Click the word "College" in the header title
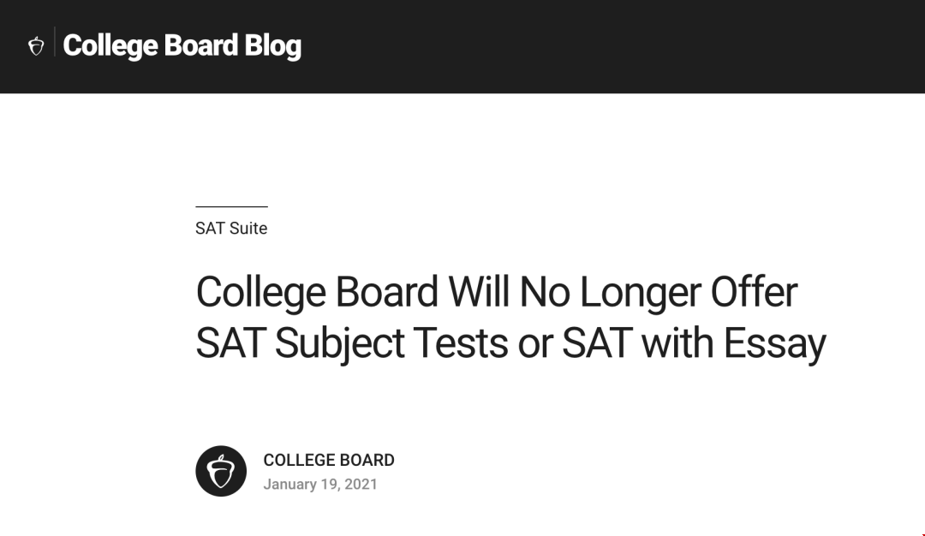The height and width of the screenshot is (536, 925). click(x=110, y=46)
